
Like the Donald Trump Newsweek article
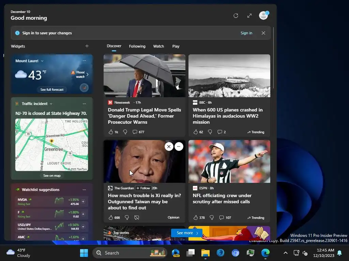[x=111, y=132]
